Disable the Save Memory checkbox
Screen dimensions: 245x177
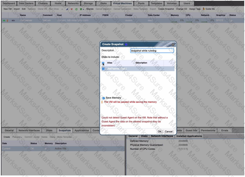pyautogui.click(x=103, y=98)
